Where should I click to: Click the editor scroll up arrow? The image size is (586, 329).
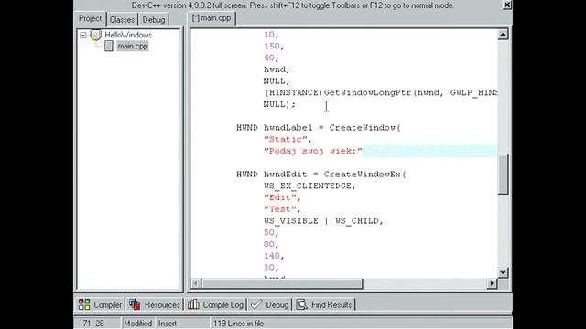pos(503,35)
